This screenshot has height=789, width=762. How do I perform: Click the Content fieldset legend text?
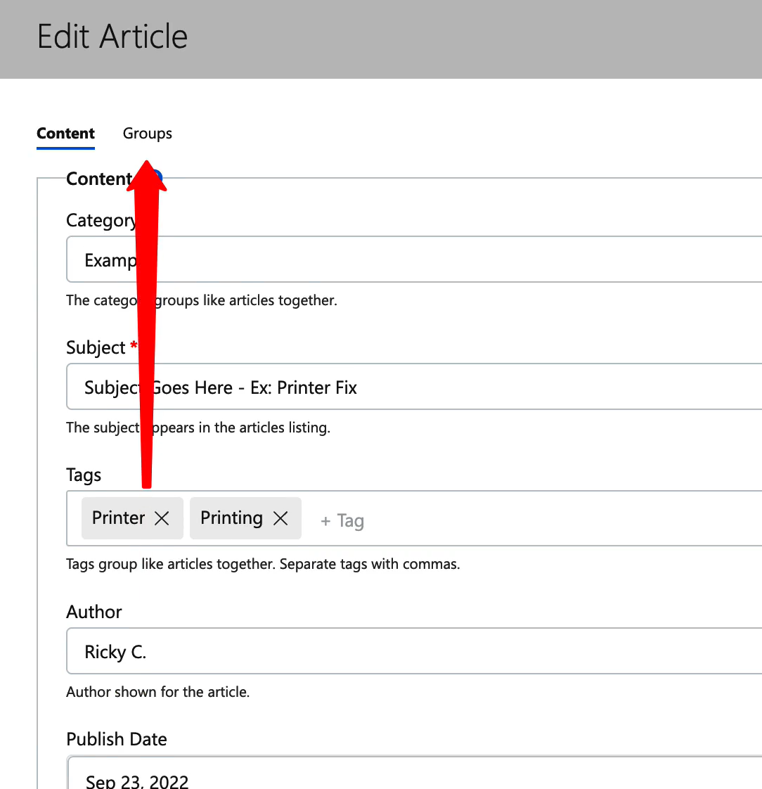pyautogui.click(x=98, y=179)
